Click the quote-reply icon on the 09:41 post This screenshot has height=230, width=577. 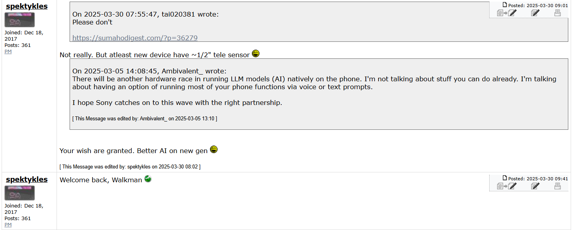507,186
